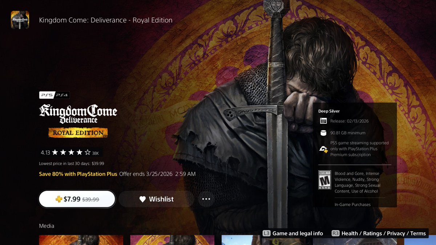This screenshot has height=245, width=436.
Task: Open Health / Ratings / Privacy / Terms
Action: (379, 233)
